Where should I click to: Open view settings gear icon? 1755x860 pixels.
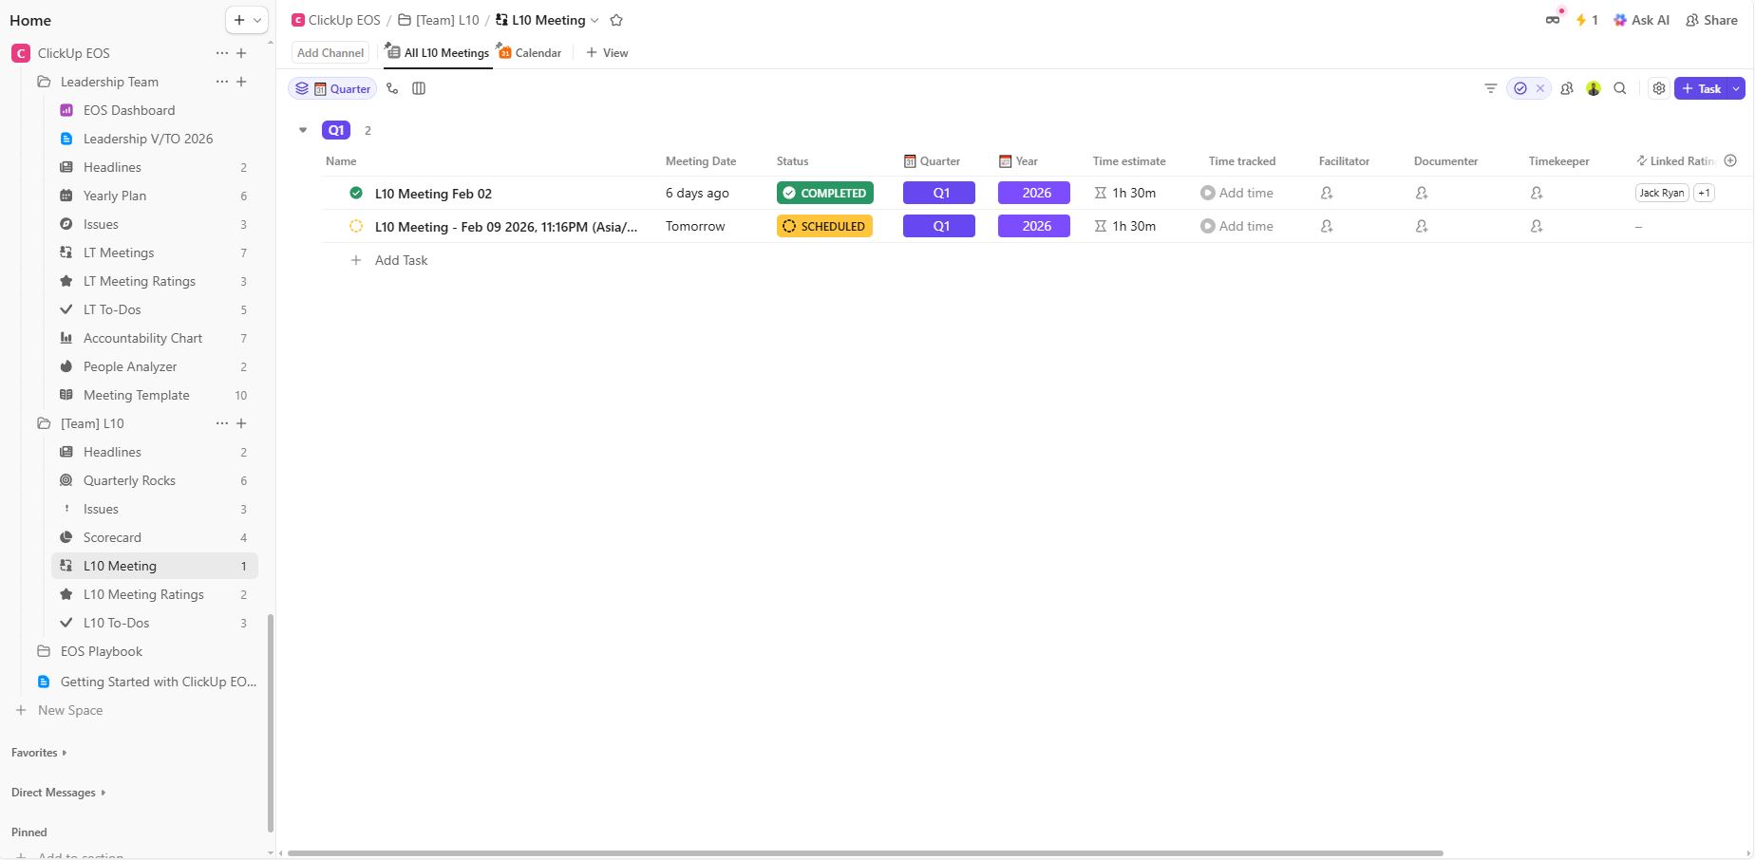click(x=1659, y=88)
